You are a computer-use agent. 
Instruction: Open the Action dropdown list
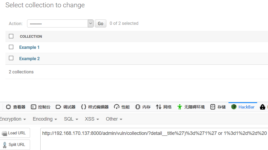coord(60,23)
